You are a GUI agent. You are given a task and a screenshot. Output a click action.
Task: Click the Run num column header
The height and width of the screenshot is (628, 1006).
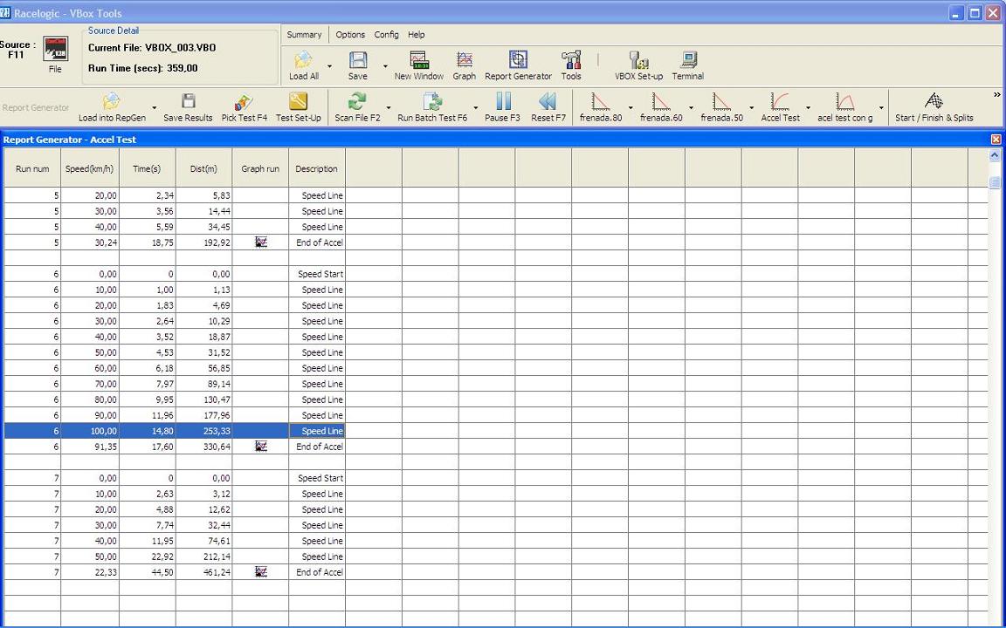point(32,168)
